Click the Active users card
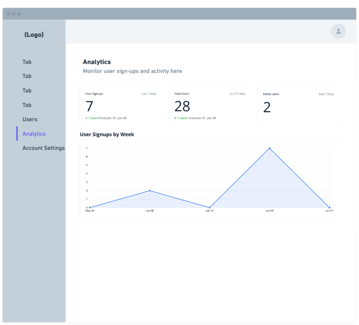359x325 pixels. click(x=299, y=105)
